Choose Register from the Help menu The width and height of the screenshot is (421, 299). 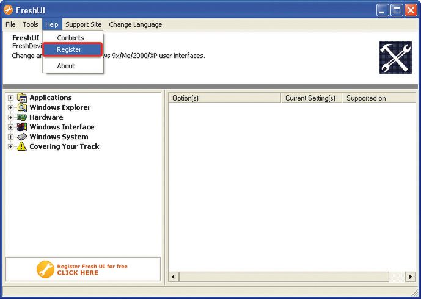[73, 49]
